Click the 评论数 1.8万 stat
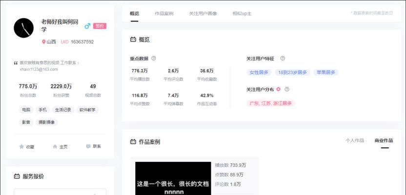This screenshot has width=406, height=195. (x=227, y=184)
